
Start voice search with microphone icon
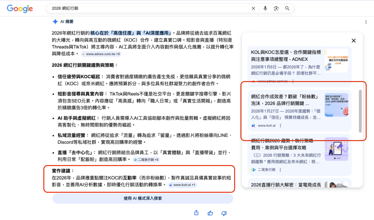point(265,8)
